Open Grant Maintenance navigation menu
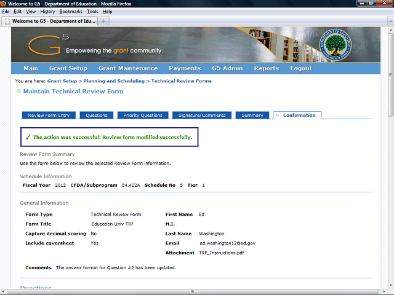Viewport: 394px width, 295px height. point(128,68)
